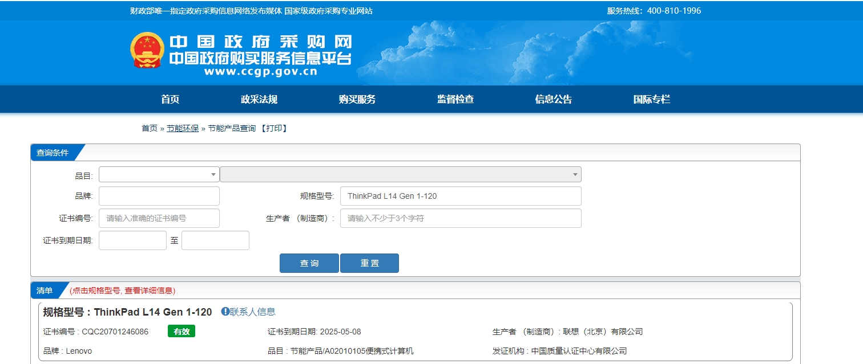This screenshot has height=364, width=863.
Task: Expand the first 品目 dropdown
Action: [x=159, y=174]
